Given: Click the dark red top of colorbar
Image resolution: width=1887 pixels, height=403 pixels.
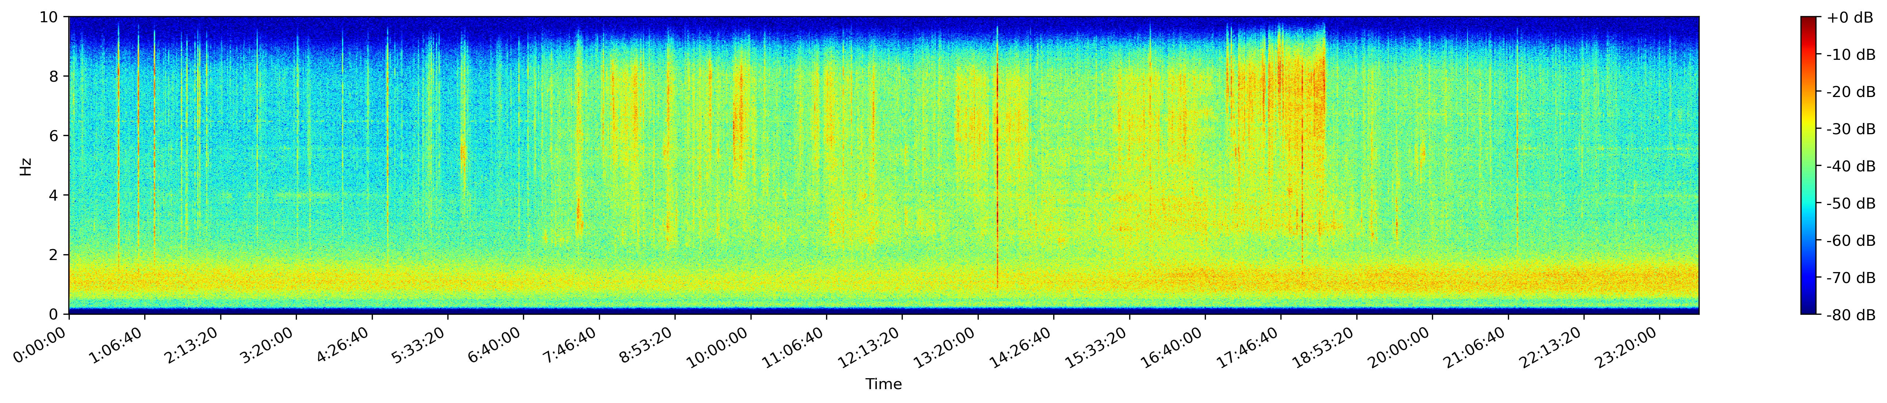Looking at the screenshot, I should point(1808,20).
